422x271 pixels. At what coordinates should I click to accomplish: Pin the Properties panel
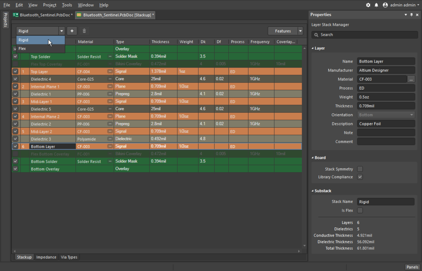coord(412,15)
